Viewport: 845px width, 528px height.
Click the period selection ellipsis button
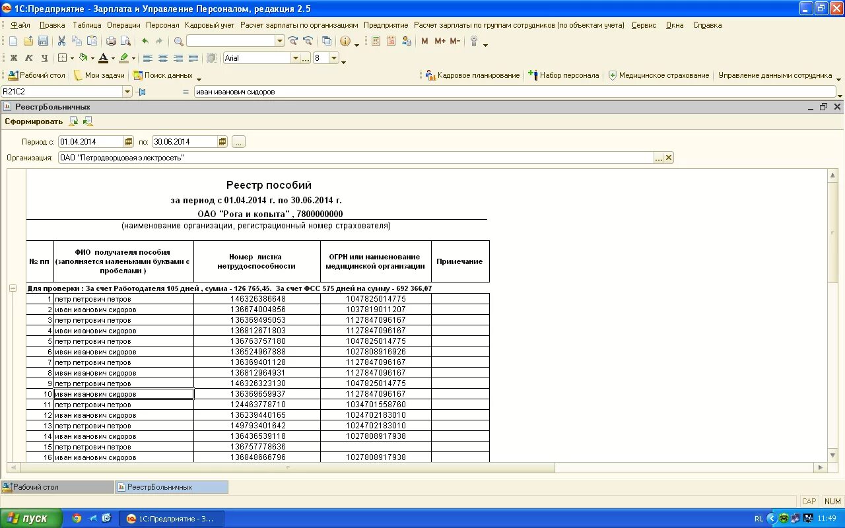pos(238,142)
